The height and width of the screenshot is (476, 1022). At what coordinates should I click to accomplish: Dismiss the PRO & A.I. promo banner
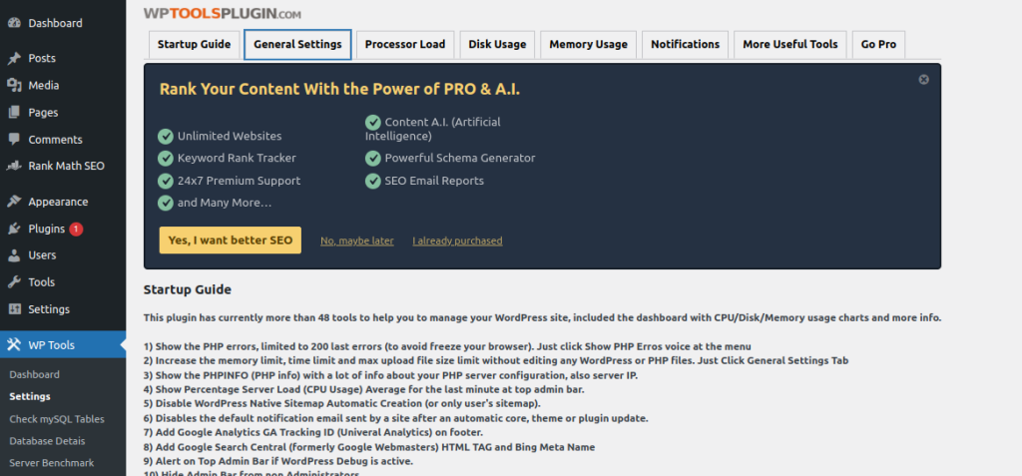point(923,80)
